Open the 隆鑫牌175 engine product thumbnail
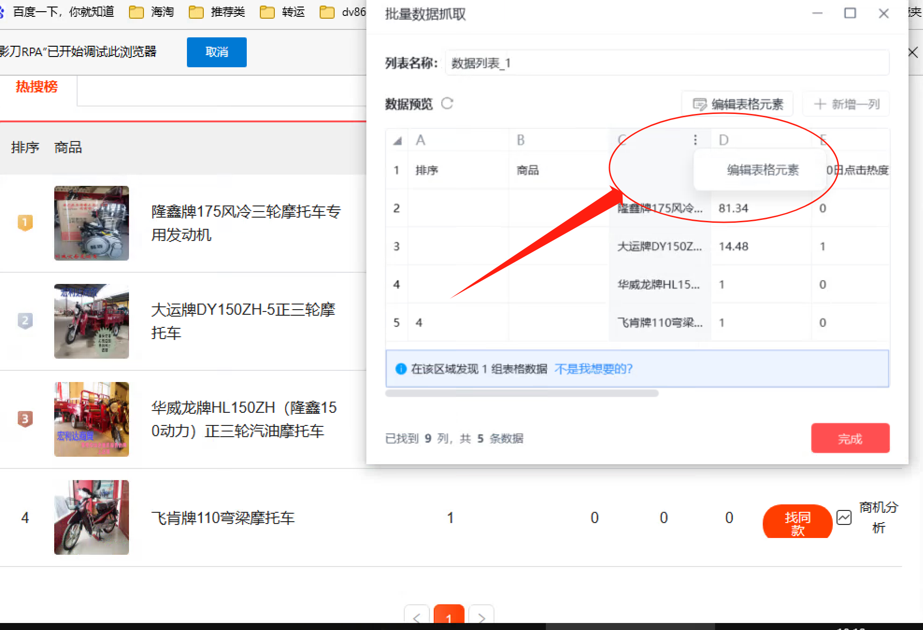The width and height of the screenshot is (923, 630). point(92,223)
